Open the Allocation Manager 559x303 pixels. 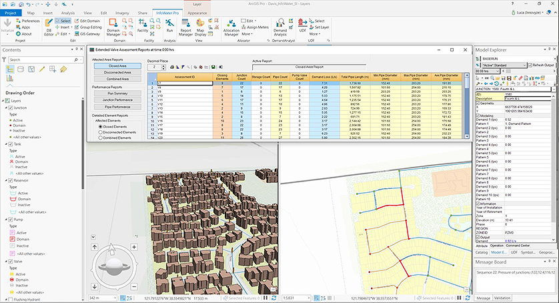[x=231, y=27]
